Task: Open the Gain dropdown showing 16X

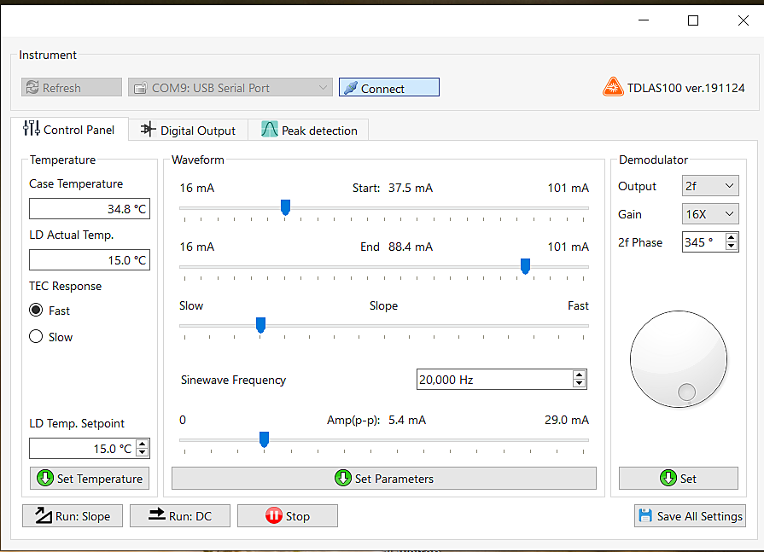Action: (710, 213)
